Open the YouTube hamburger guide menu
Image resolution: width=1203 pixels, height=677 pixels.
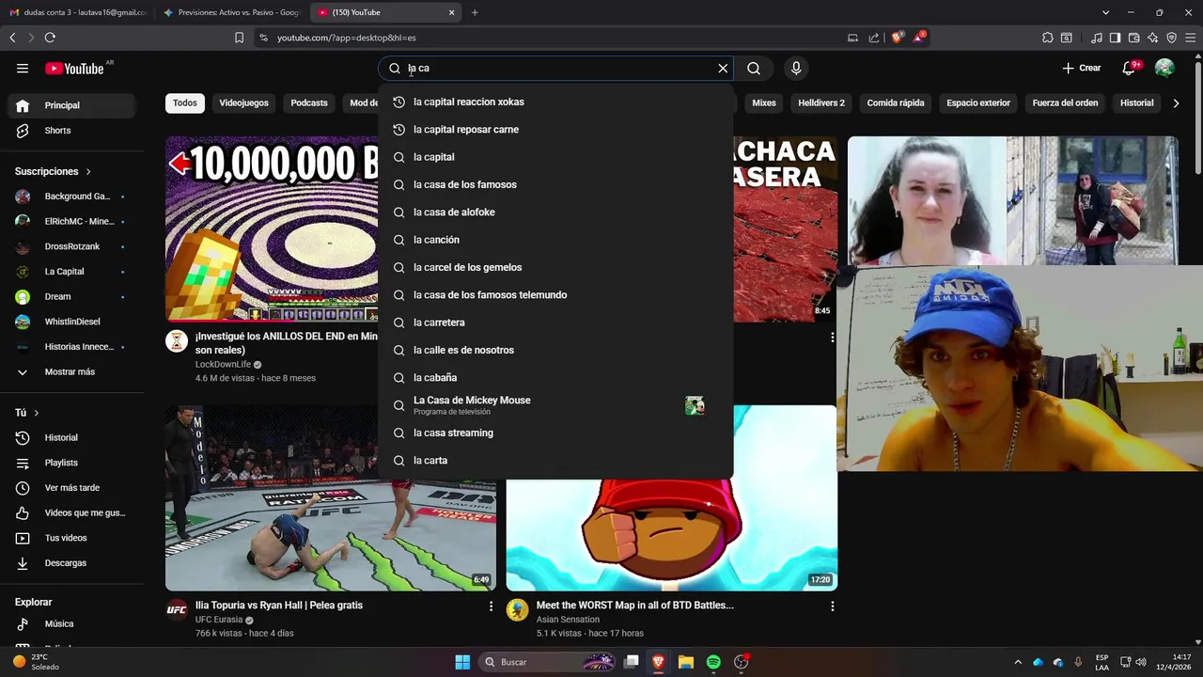pyautogui.click(x=23, y=68)
